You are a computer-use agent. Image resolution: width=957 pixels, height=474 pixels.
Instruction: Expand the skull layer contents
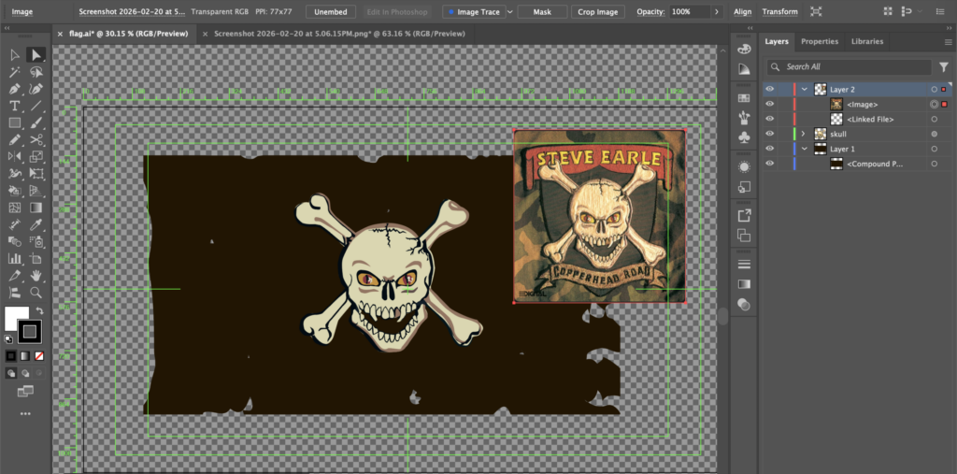click(x=803, y=135)
